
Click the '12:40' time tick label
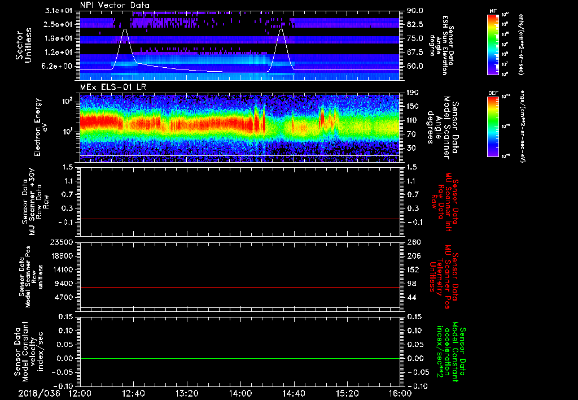[133, 394]
